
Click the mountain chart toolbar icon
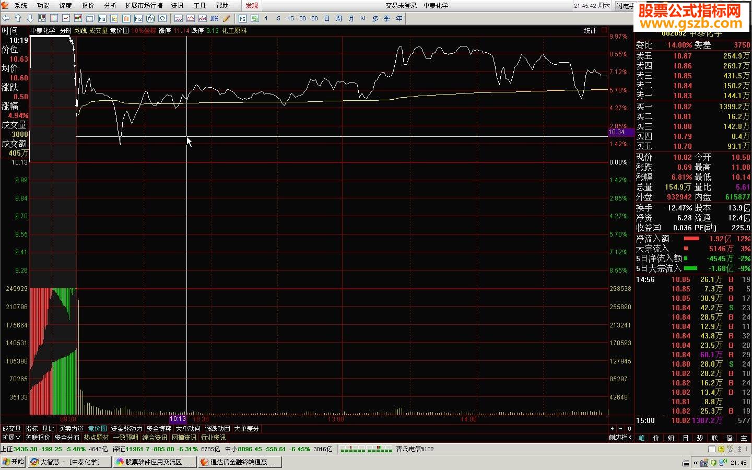click(x=190, y=18)
